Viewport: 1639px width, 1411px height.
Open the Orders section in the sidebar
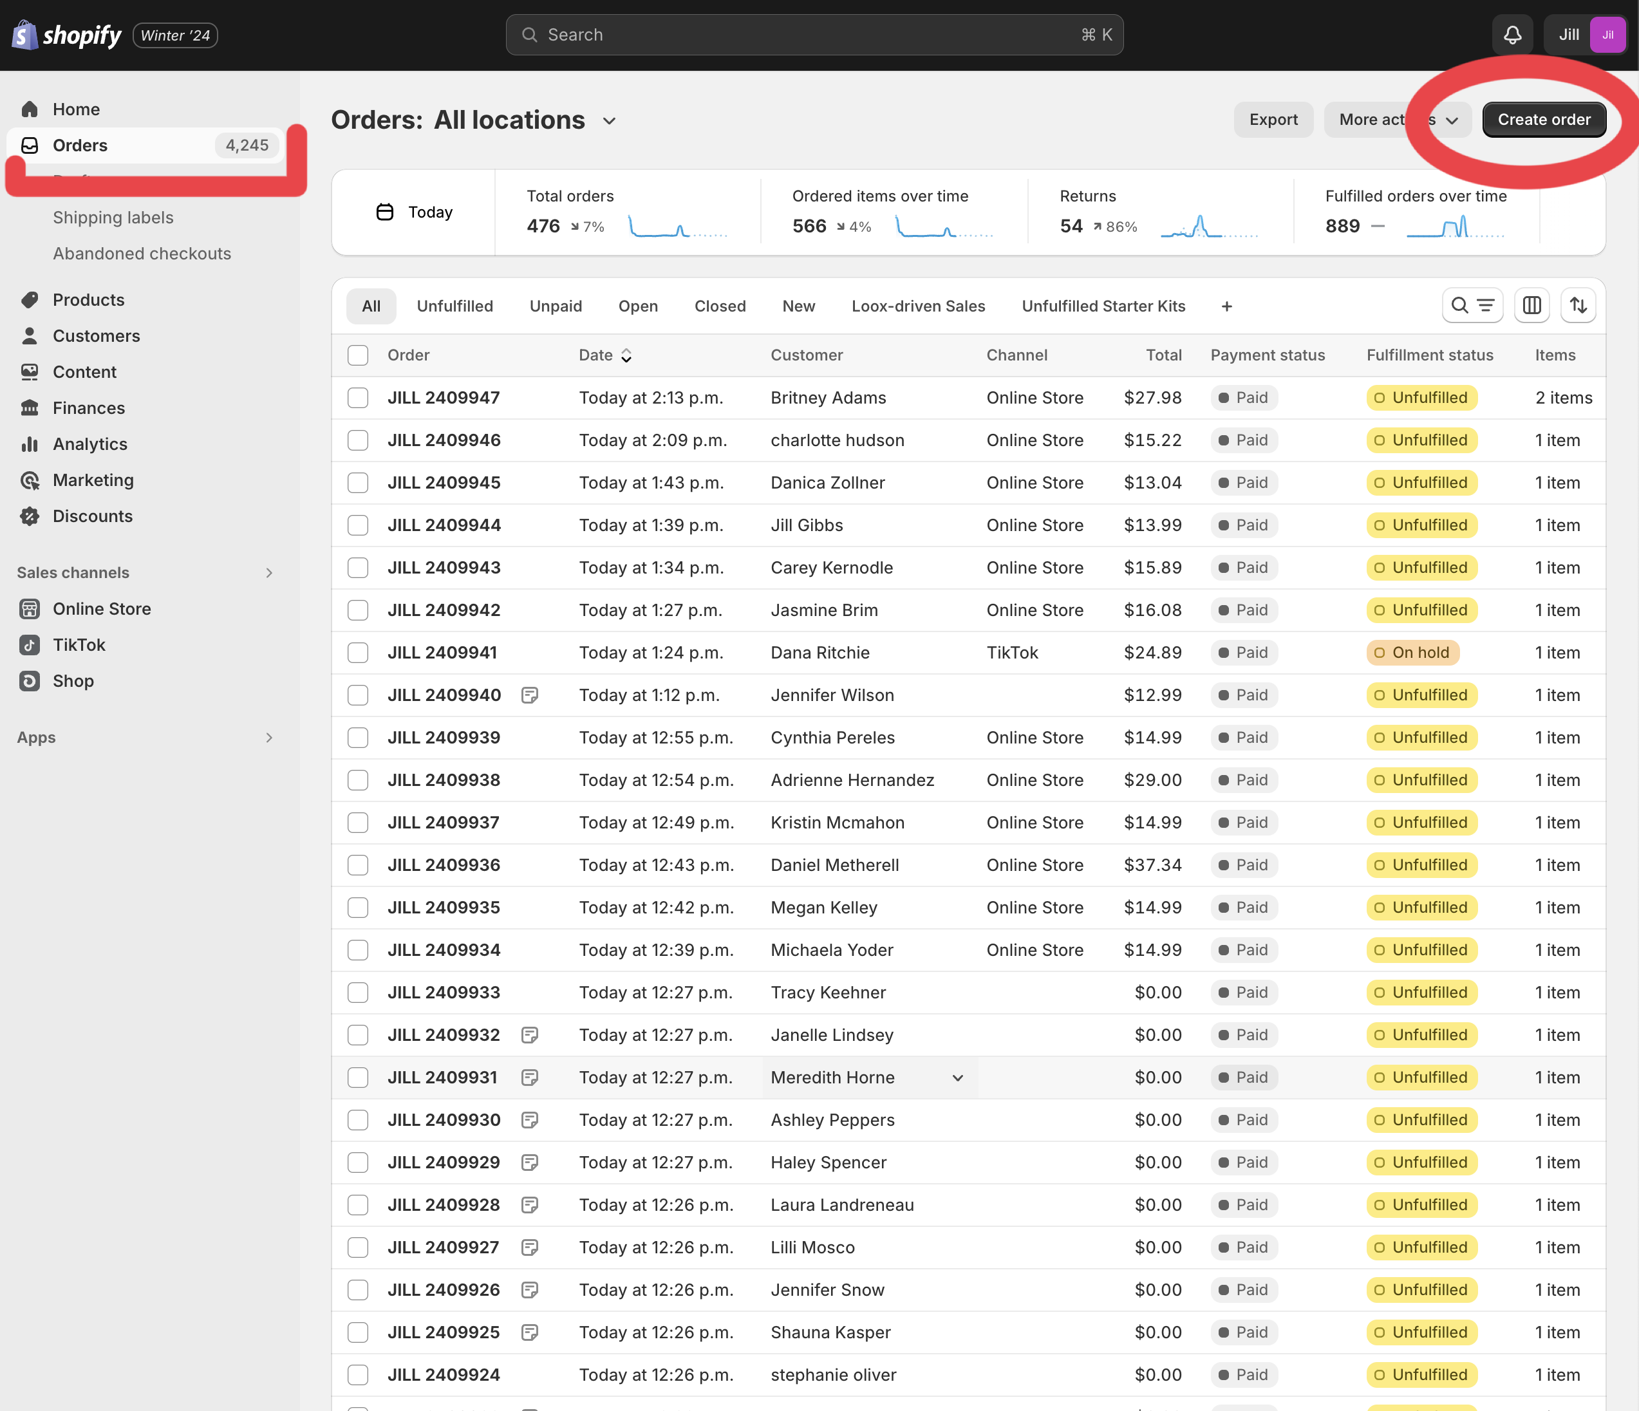coord(79,145)
